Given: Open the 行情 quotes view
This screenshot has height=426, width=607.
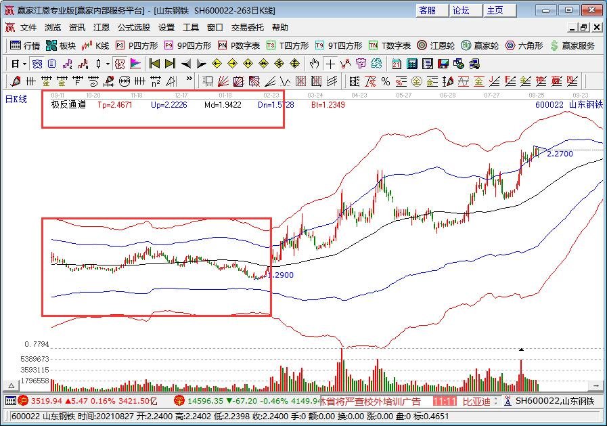Looking at the screenshot, I should (25, 45).
